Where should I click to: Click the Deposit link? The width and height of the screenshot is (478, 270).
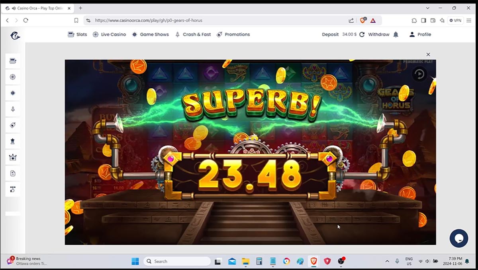pos(330,35)
